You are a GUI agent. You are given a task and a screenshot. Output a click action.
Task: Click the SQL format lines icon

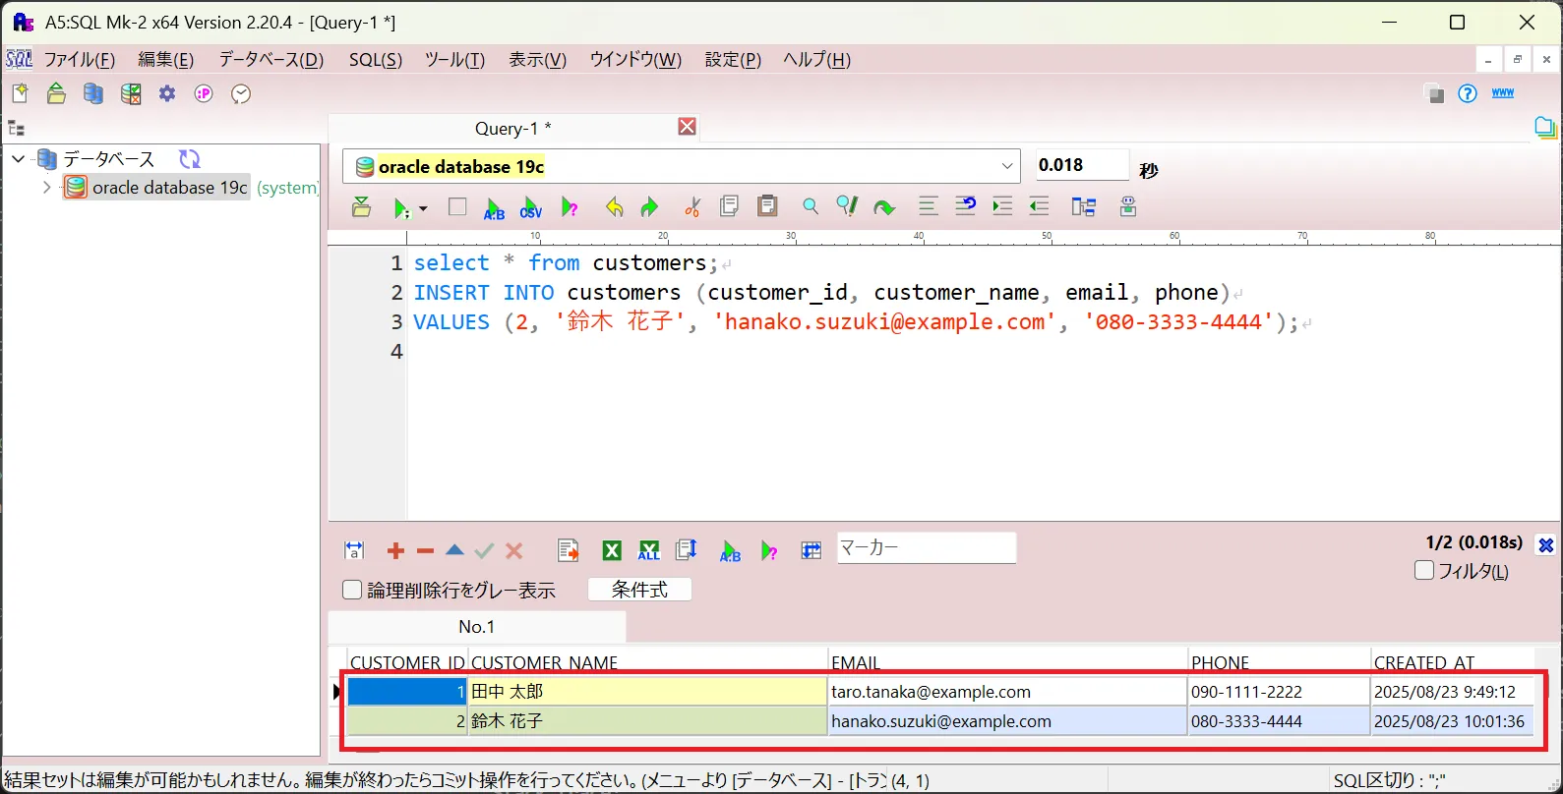(x=928, y=206)
